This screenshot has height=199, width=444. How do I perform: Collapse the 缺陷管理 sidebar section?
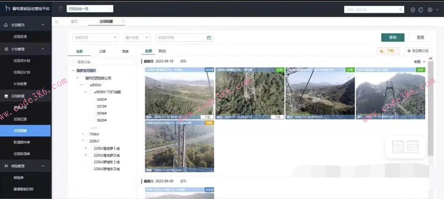(x=43, y=166)
